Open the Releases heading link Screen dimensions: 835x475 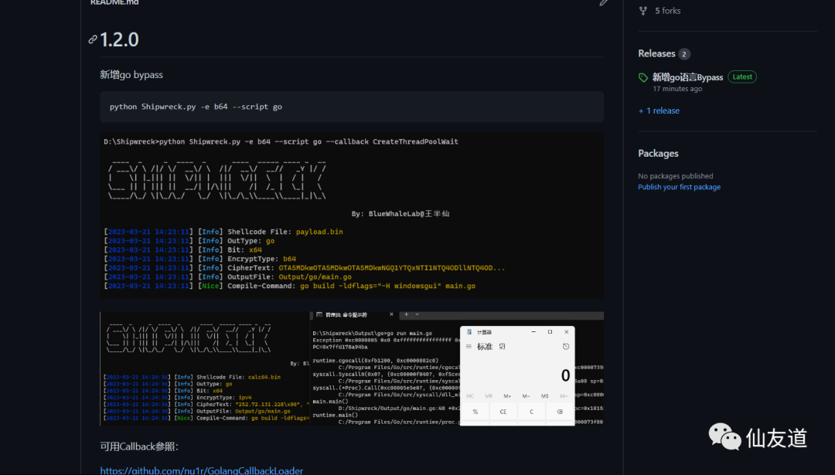[656, 54]
